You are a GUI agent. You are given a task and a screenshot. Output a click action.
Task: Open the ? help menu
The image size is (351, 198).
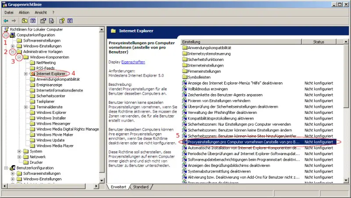(53, 13)
